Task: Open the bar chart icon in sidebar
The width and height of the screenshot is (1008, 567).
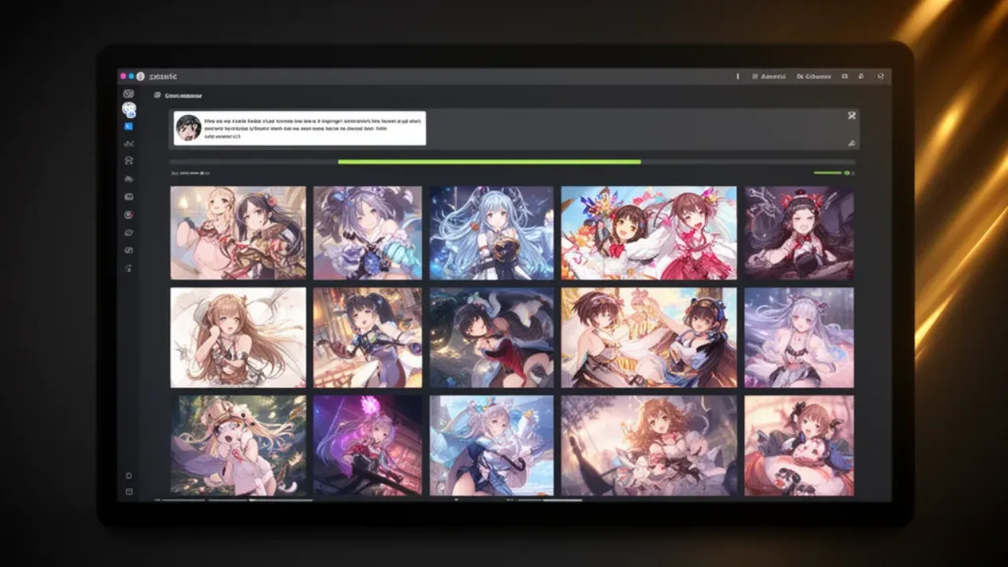Action: 128,143
